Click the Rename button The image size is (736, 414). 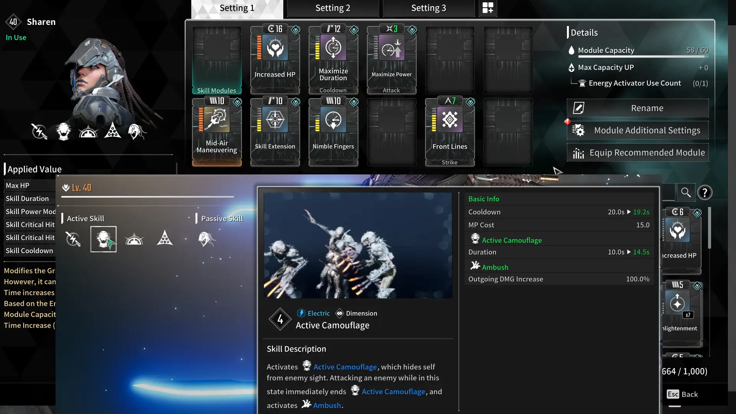(x=637, y=108)
